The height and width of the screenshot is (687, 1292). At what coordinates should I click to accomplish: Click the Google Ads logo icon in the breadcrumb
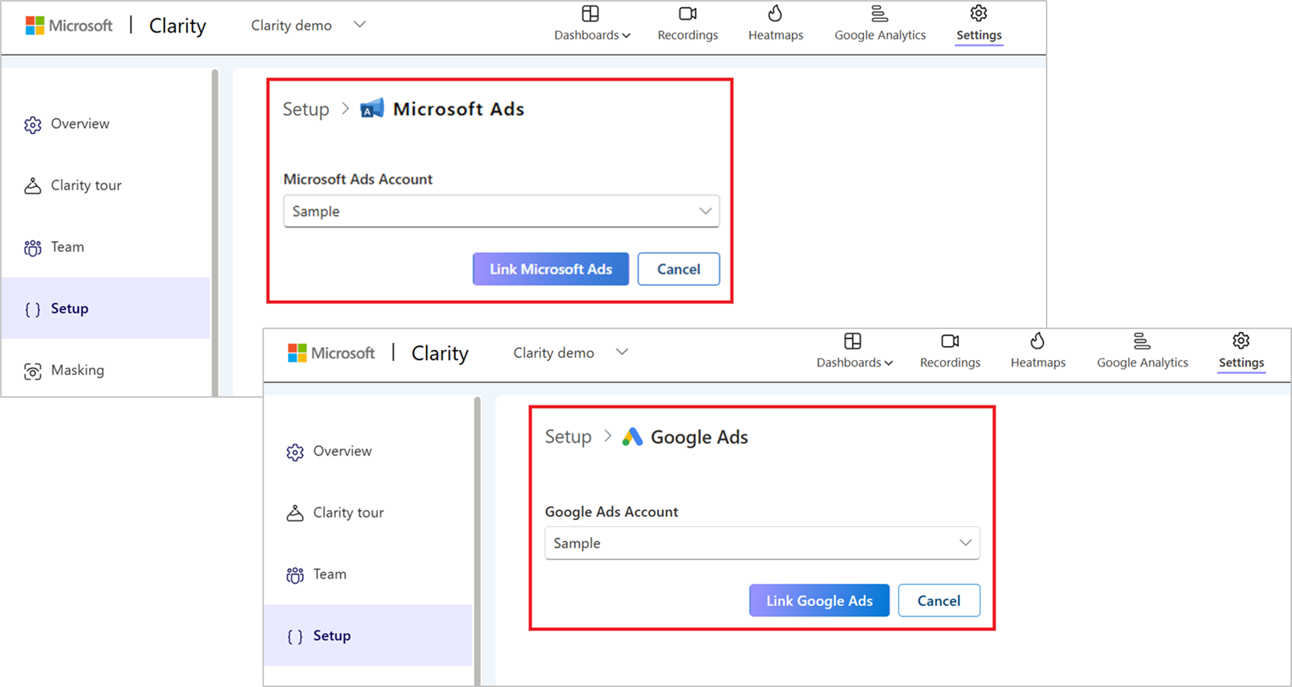[x=632, y=437]
